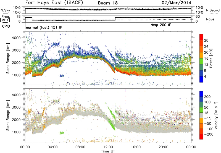Click '3000' tick on velocity panel axis
This screenshot has width=221, height=153.
[16, 107]
